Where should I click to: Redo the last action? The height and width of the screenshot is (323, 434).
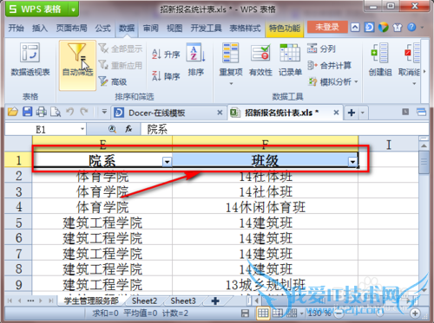[84, 112]
